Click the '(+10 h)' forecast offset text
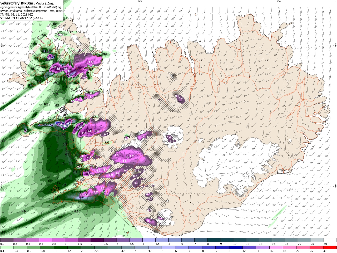Viewport: 337px width, 253px height. click(x=38, y=18)
